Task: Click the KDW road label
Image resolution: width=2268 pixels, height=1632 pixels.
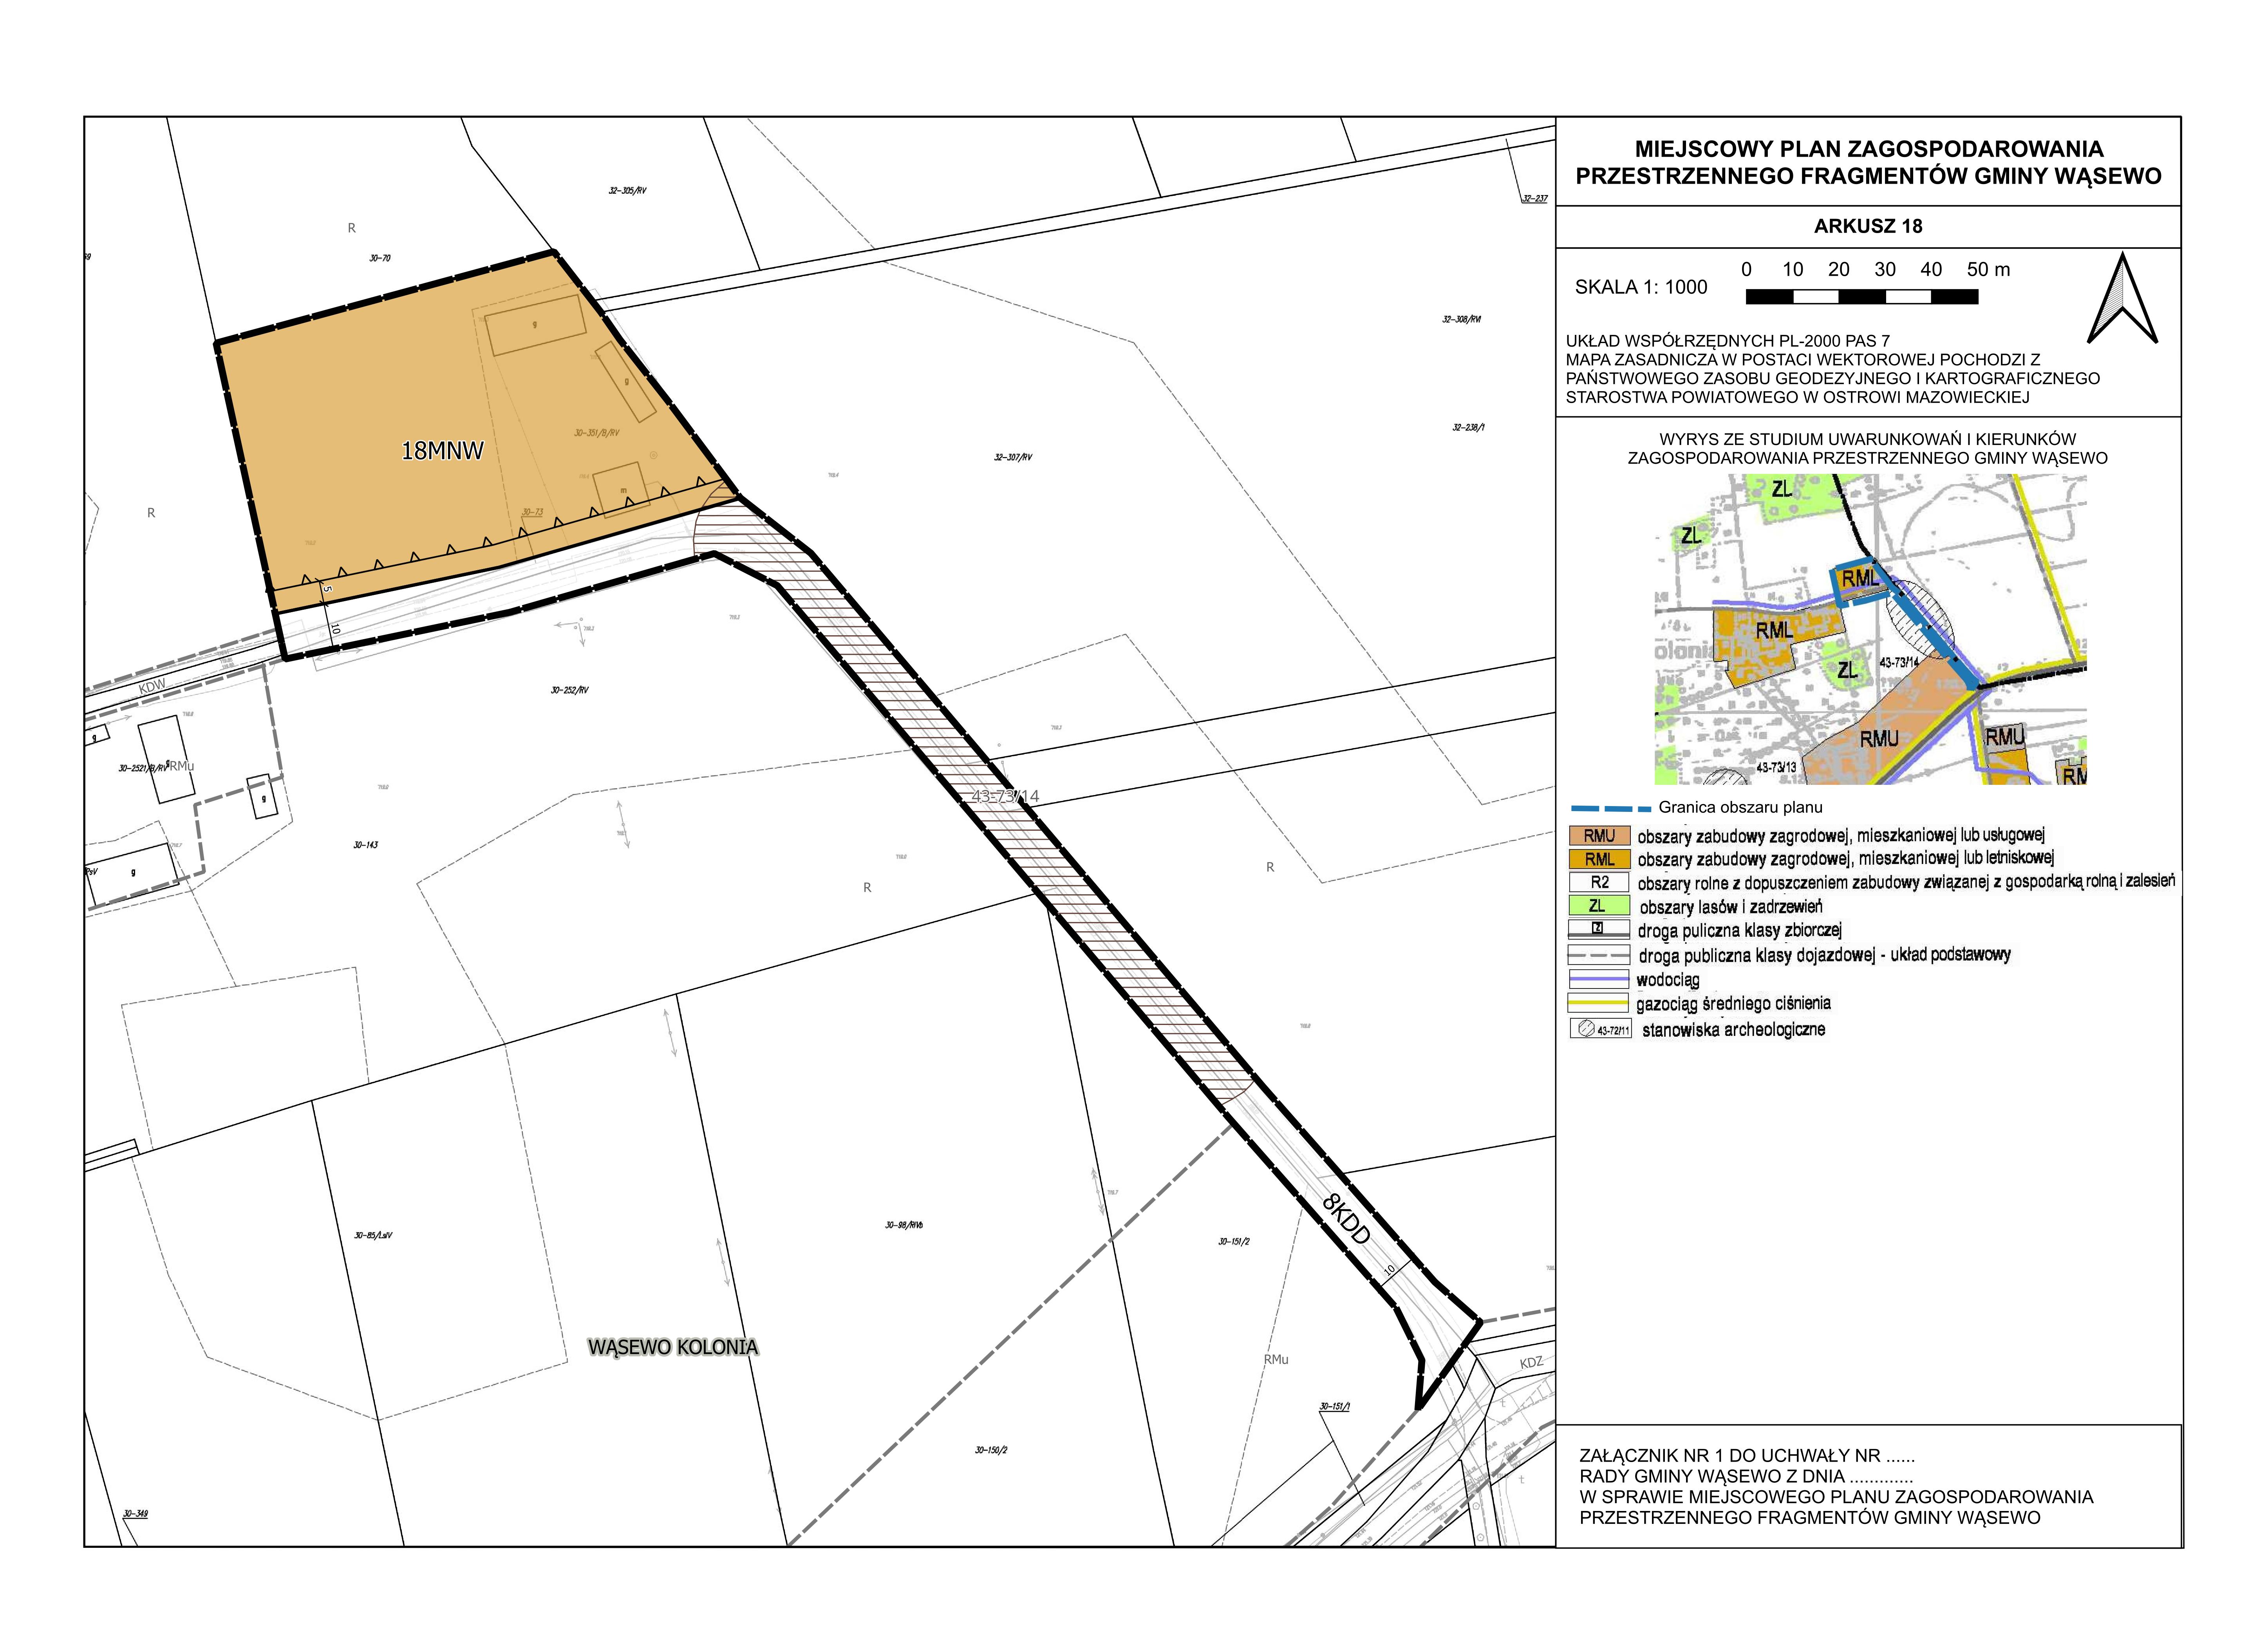Action: (x=152, y=687)
